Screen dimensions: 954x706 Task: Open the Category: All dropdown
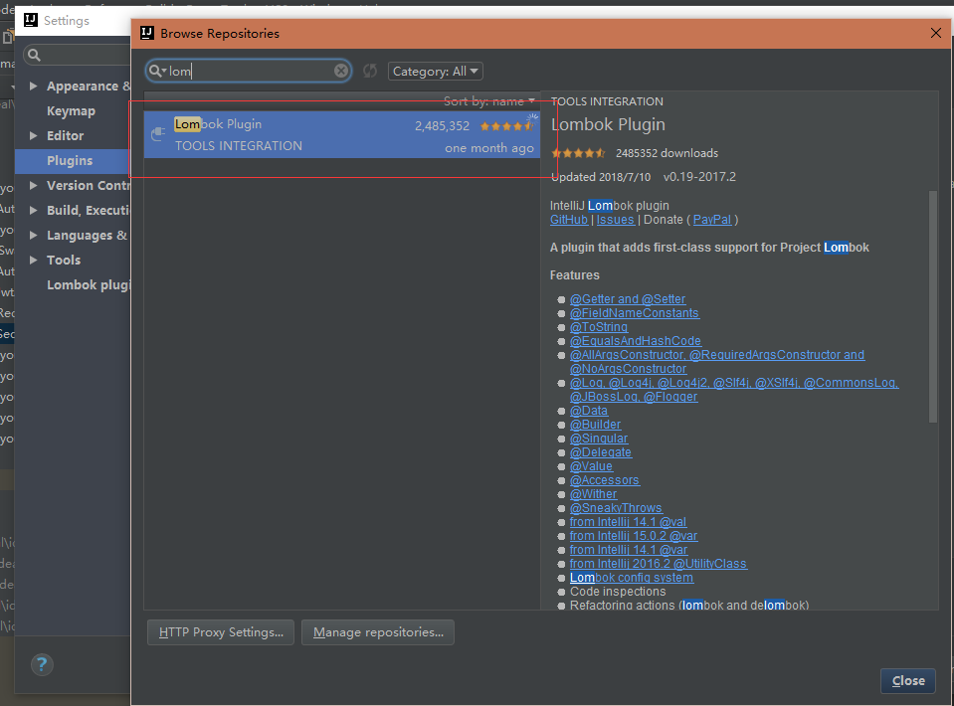click(x=436, y=72)
